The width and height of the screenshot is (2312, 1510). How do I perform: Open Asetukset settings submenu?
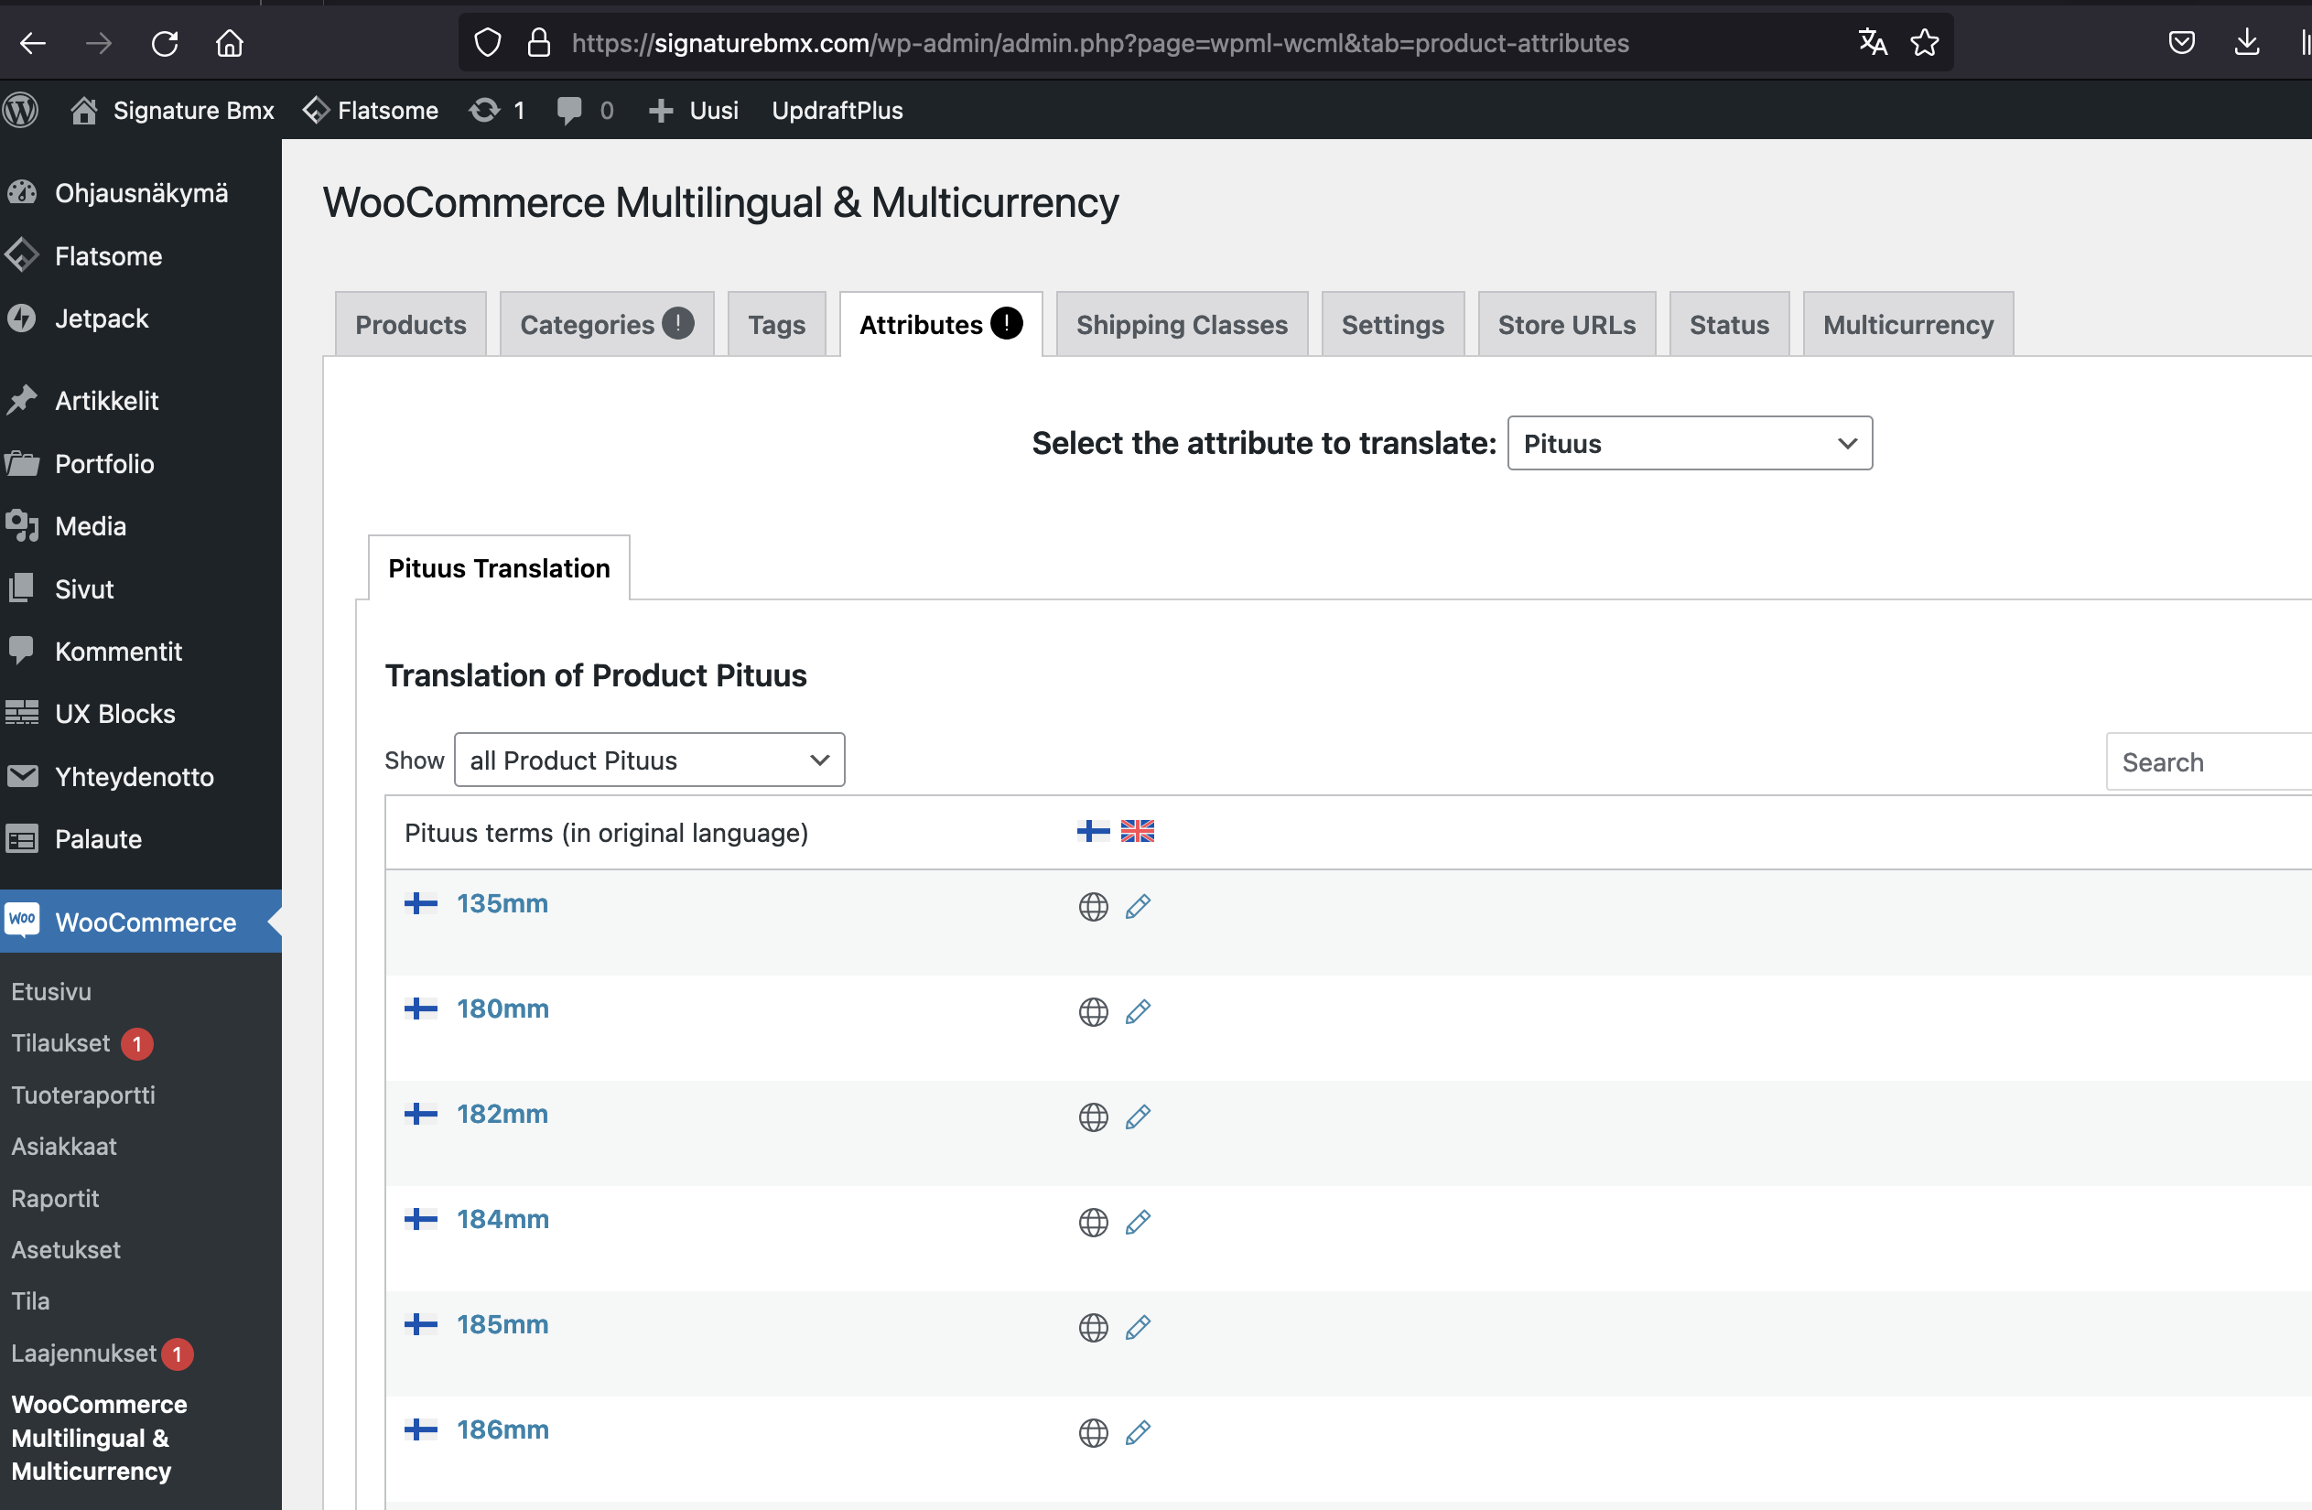66,1250
